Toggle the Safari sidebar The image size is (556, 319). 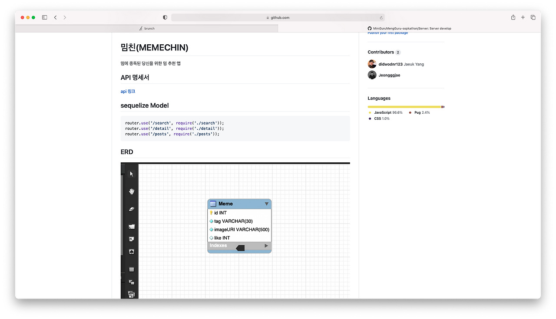pyautogui.click(x=44, y=17)
